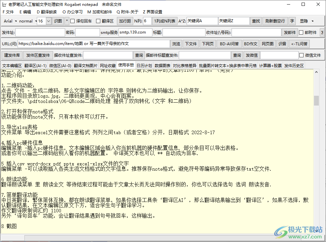This screenshot has height=242, width=326.
Task: Click 刷新删空行 to remove empty lines
Action: coord(275,21)
